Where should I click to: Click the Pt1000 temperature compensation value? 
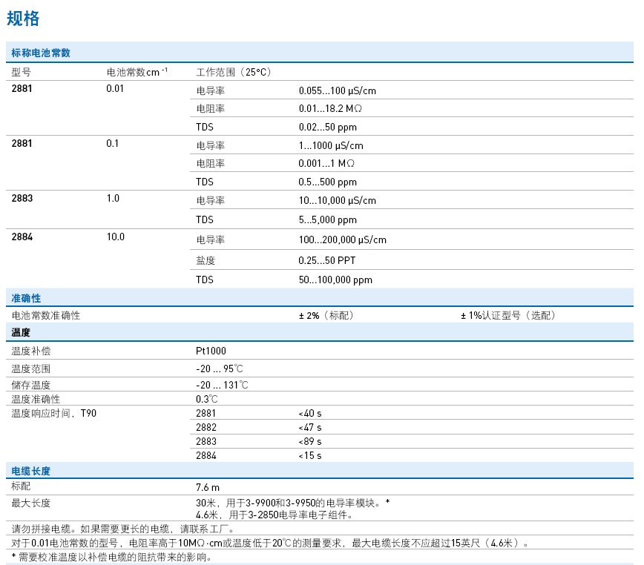[211, 351]
